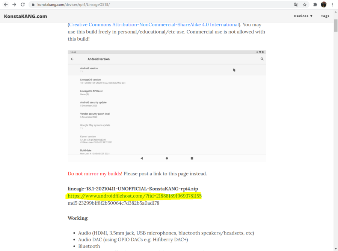
Task: Click the address bar URL
Action: click(x=74, y=5)
